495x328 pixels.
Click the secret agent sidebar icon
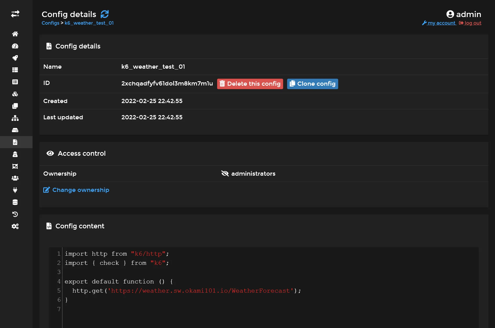coord(15,154)
